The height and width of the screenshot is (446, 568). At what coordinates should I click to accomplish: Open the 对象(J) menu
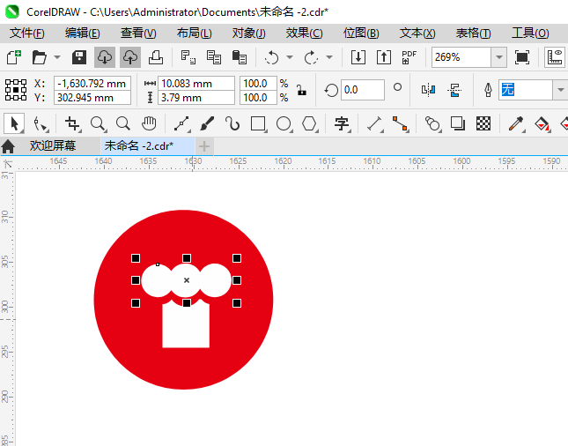(x=249, y=33)
